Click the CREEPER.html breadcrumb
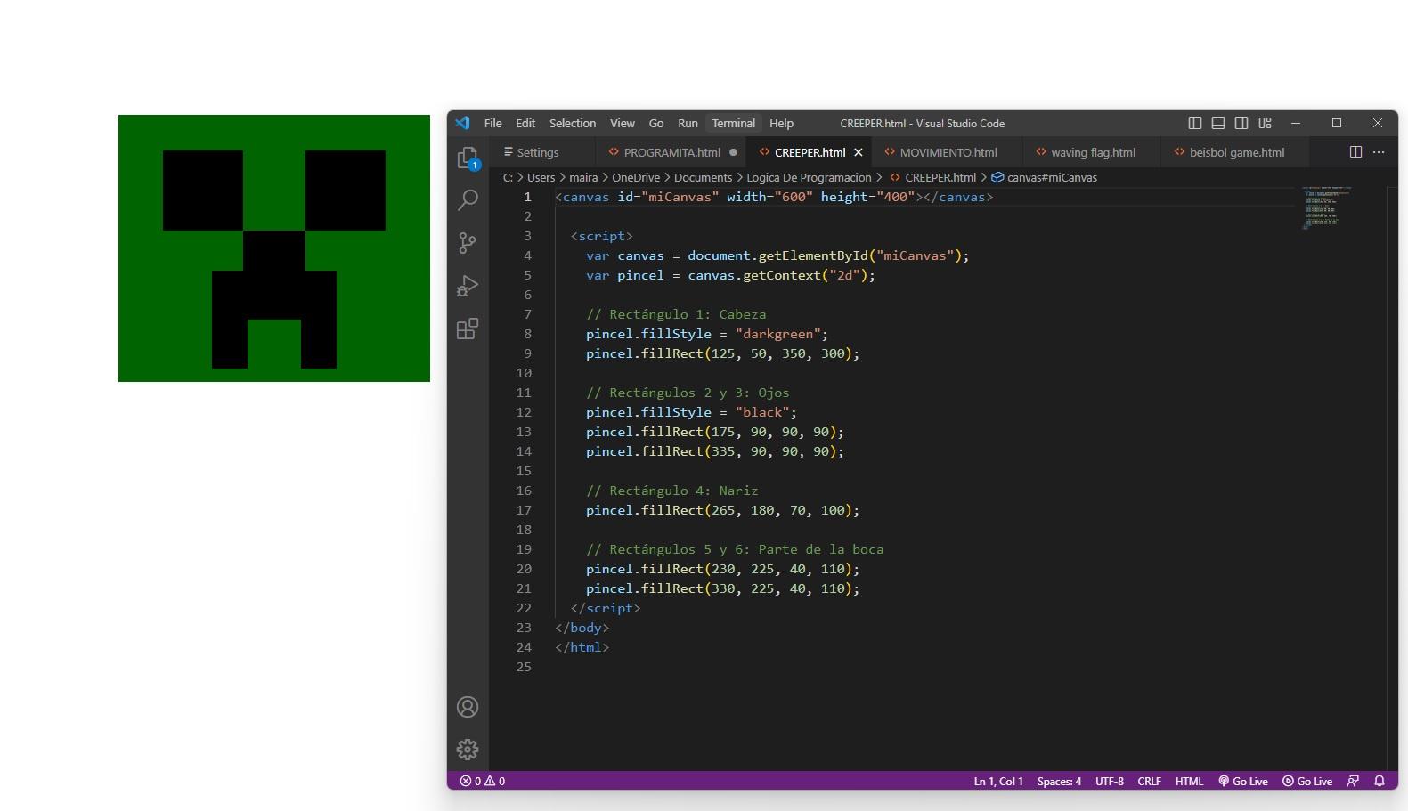Screen dimensions: 1408x811 932,177
